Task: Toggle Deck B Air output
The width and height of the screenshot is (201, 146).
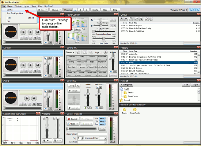Action: (x=46, y=76)
